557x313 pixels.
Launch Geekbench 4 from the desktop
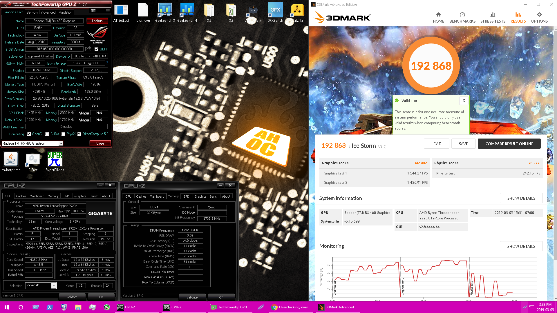tap(187, 13)
